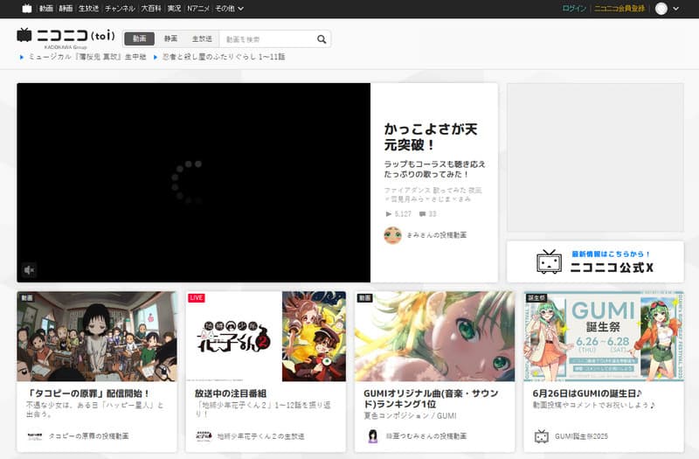Open the GUMI 誕生祭 6.26~6.28 thumbnail

[x=604, y=337]
